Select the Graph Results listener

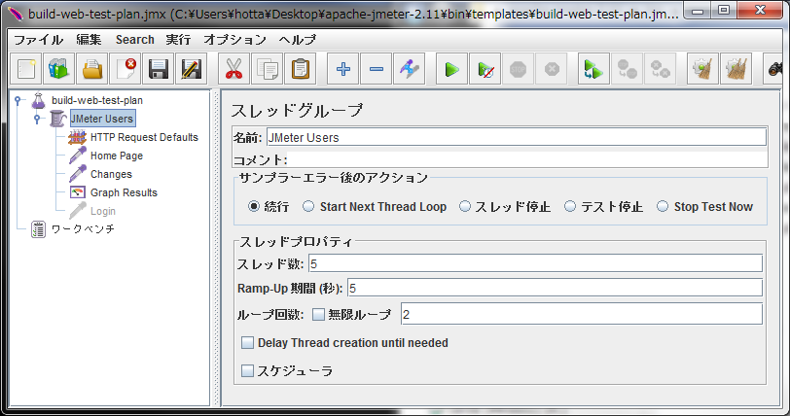pos(124,192)
